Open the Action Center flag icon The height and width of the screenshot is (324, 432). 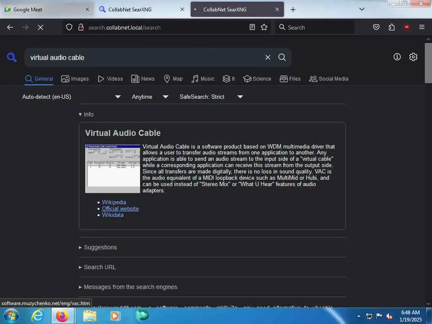click(x=379, y=316)
